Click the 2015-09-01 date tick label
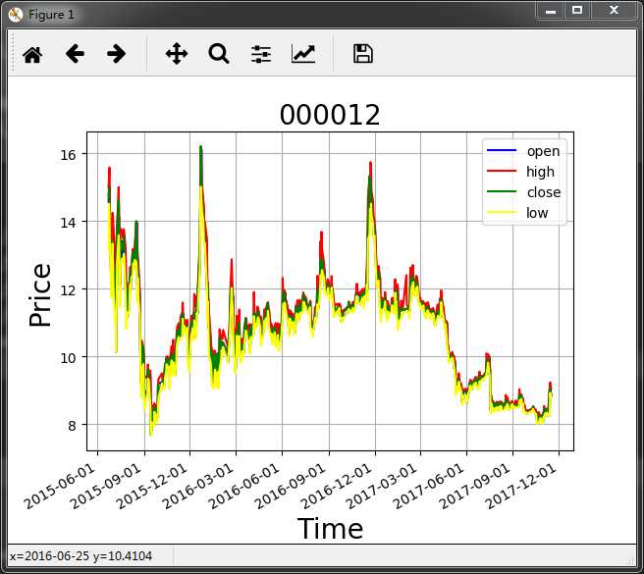Viewport: 644px width, 574px height. (x=106, y=488)
